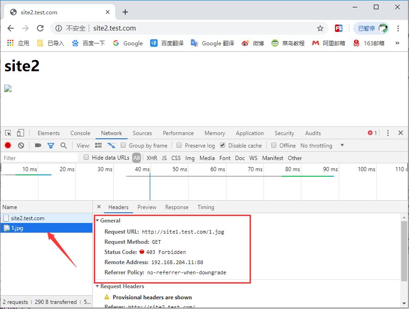
Task: Open the 163邮箱 bookmark
Action: coord(369,43)
